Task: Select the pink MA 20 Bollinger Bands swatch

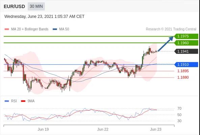Action: (x=7, y=29)
